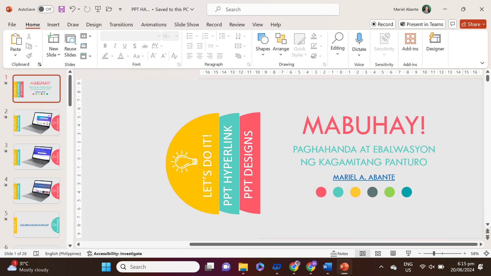Viewport: 491px width, 276px height.
Task: Click the zoom slider handle
Action: click(x=434, y=254)
